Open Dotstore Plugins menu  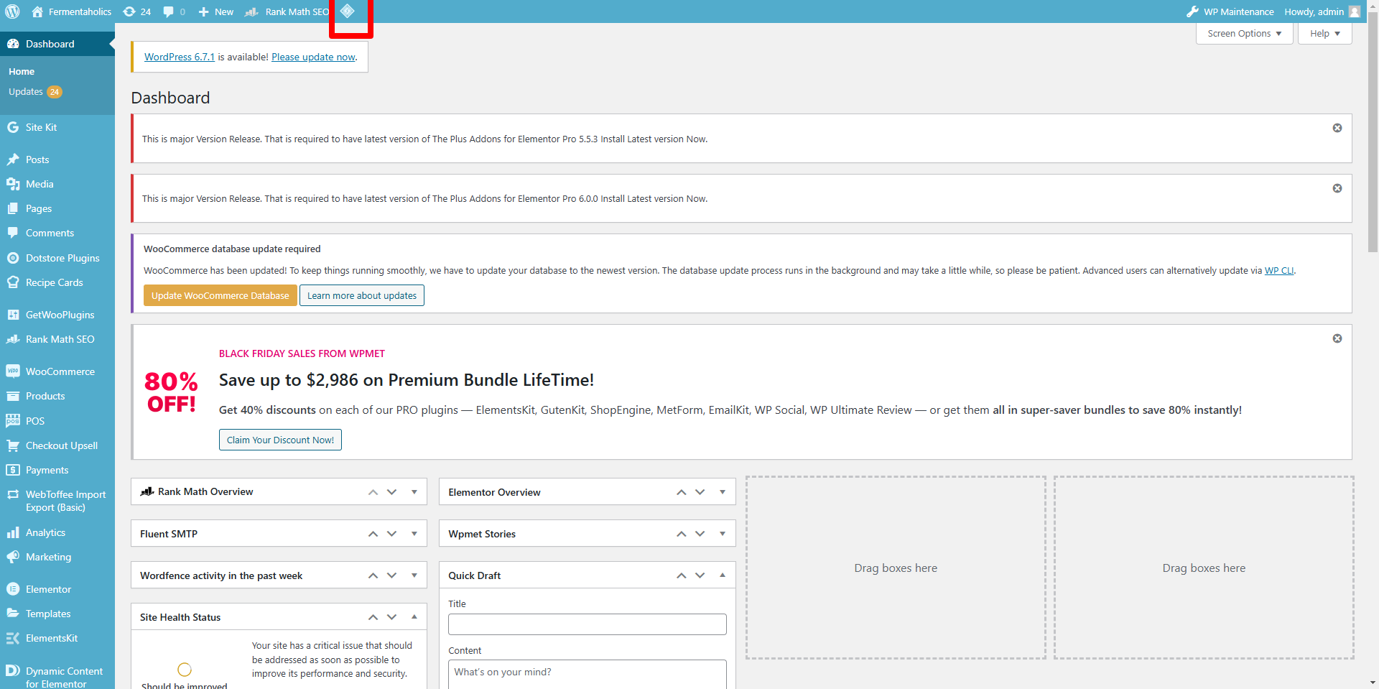57,258
